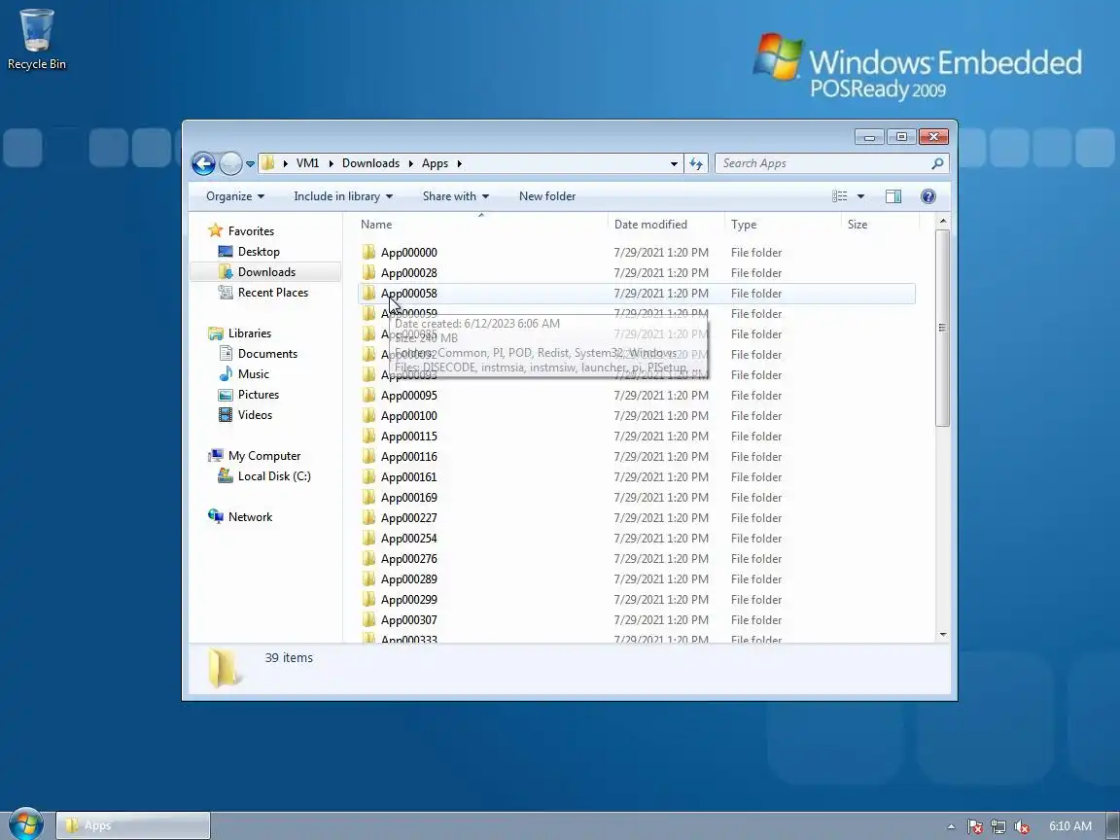Toggle the preview pane
The width and height of the screenshot is (1120, 840).
click(893, 196)
